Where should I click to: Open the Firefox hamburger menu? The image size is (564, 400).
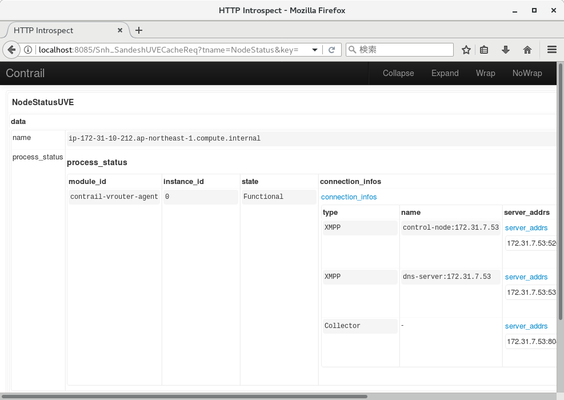552,50
